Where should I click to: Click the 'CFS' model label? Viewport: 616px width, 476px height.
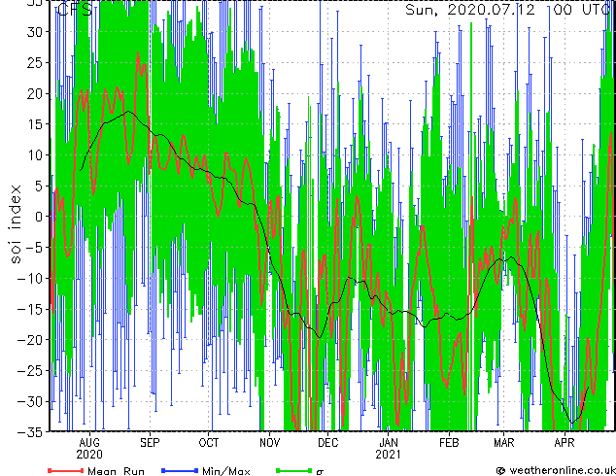[x=74, y=10]
